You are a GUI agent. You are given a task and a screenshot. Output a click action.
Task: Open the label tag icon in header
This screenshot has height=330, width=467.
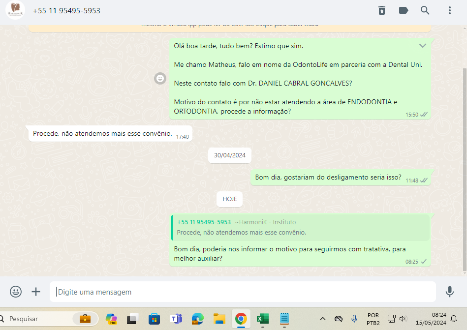click(404, 10)
